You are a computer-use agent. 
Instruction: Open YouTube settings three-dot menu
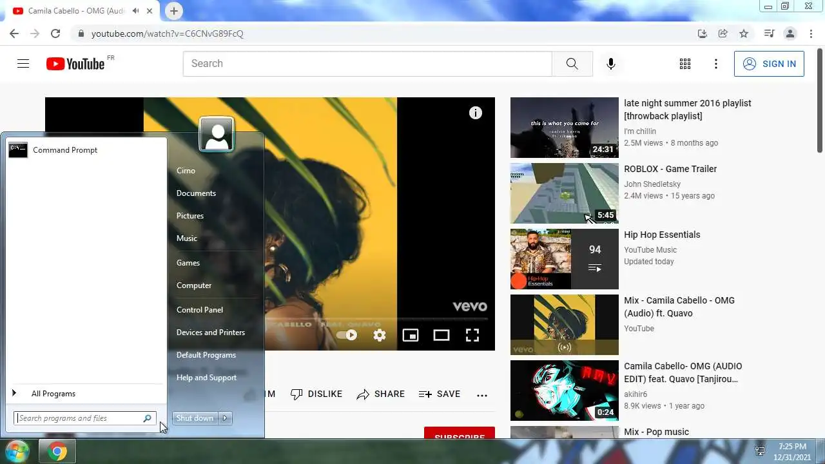click(x=715, y=64)
